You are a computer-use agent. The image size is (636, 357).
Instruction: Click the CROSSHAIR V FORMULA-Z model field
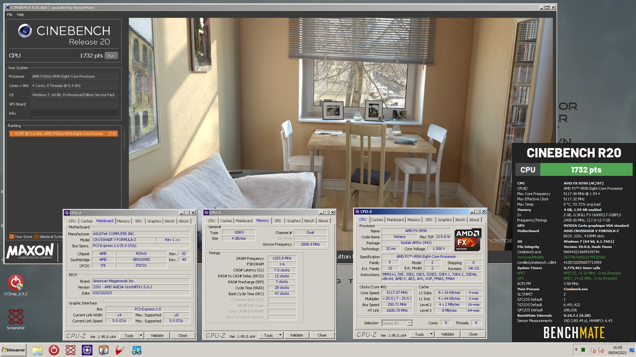[123, 240]
